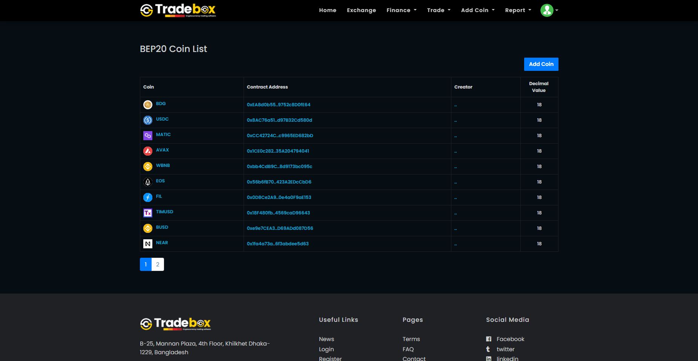Open the BUSD coin link

pyautogui.click(x=162, y=227)
